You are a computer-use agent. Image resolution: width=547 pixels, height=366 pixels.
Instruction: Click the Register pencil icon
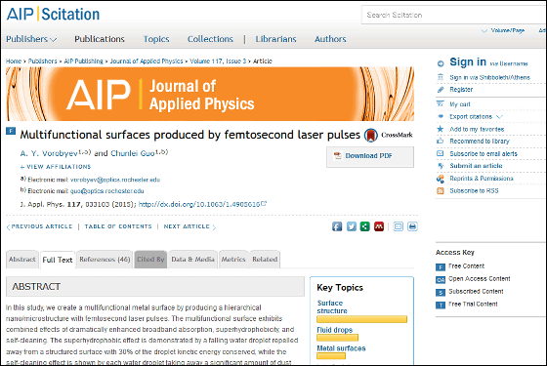pos(441,90)
